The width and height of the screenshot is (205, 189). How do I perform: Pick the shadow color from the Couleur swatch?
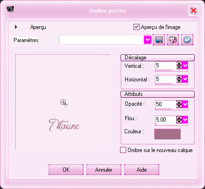coord(168,134)
